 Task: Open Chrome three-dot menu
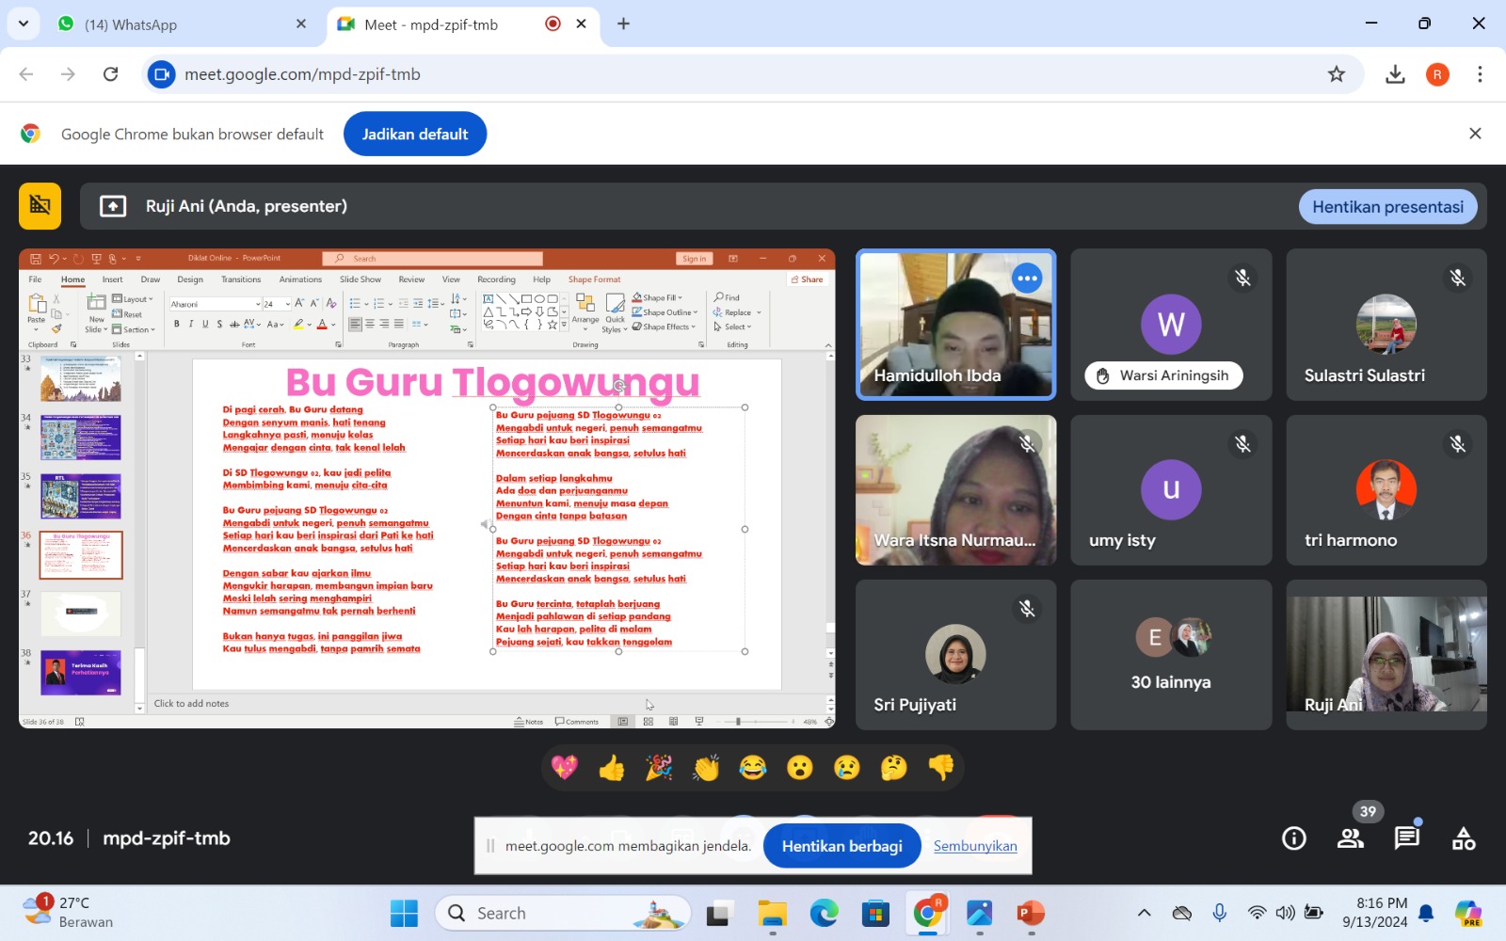coord(1480,74)
